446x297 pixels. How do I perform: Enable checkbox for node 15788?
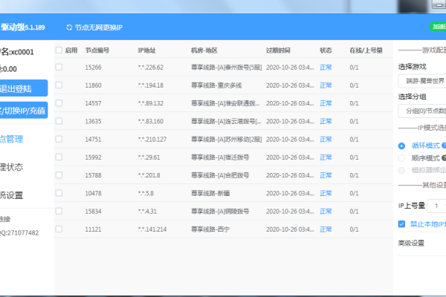pyautogui.click(x=59, y=175)
